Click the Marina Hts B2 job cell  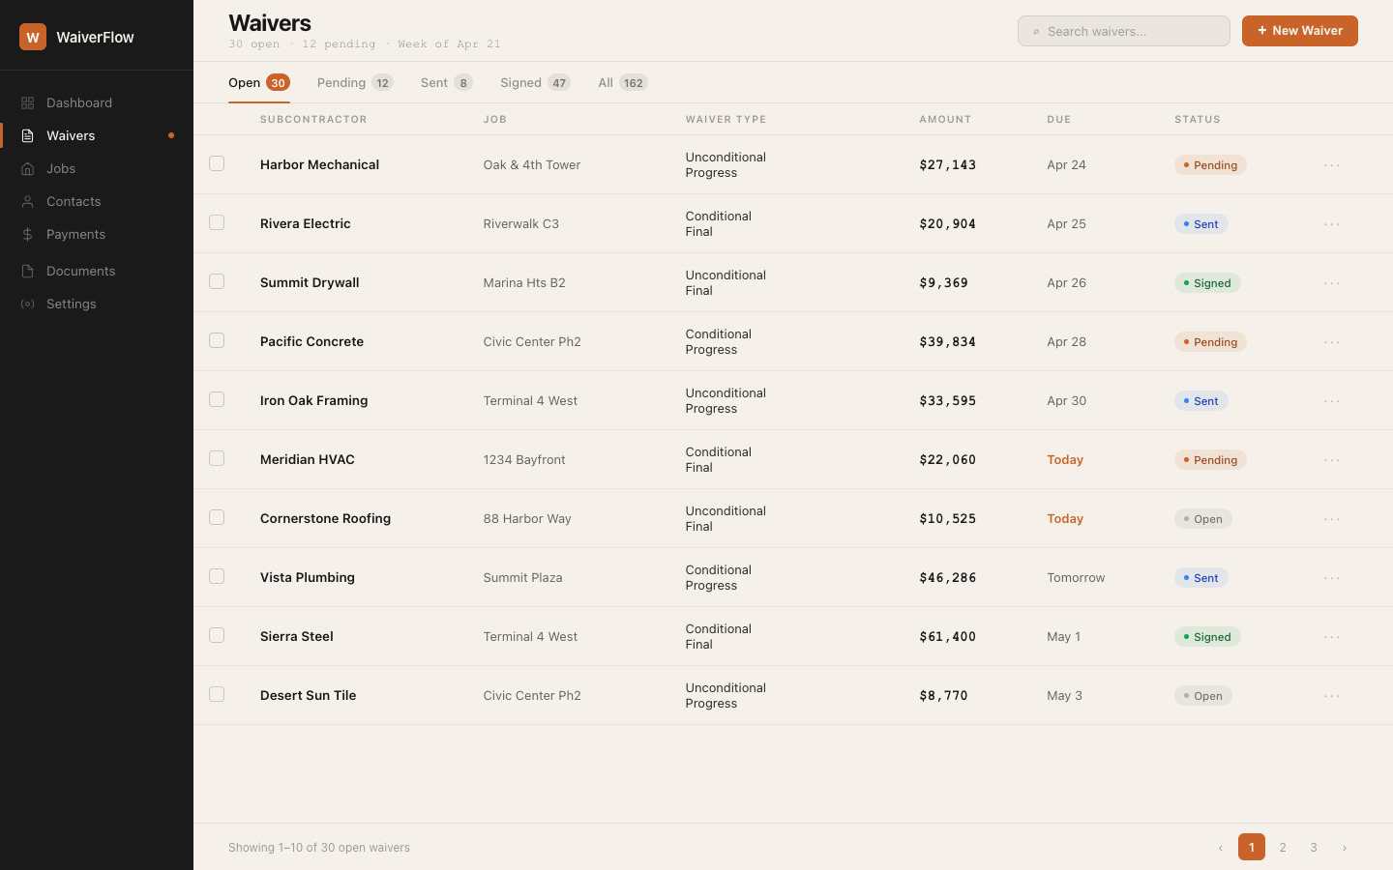click(524, 283)
